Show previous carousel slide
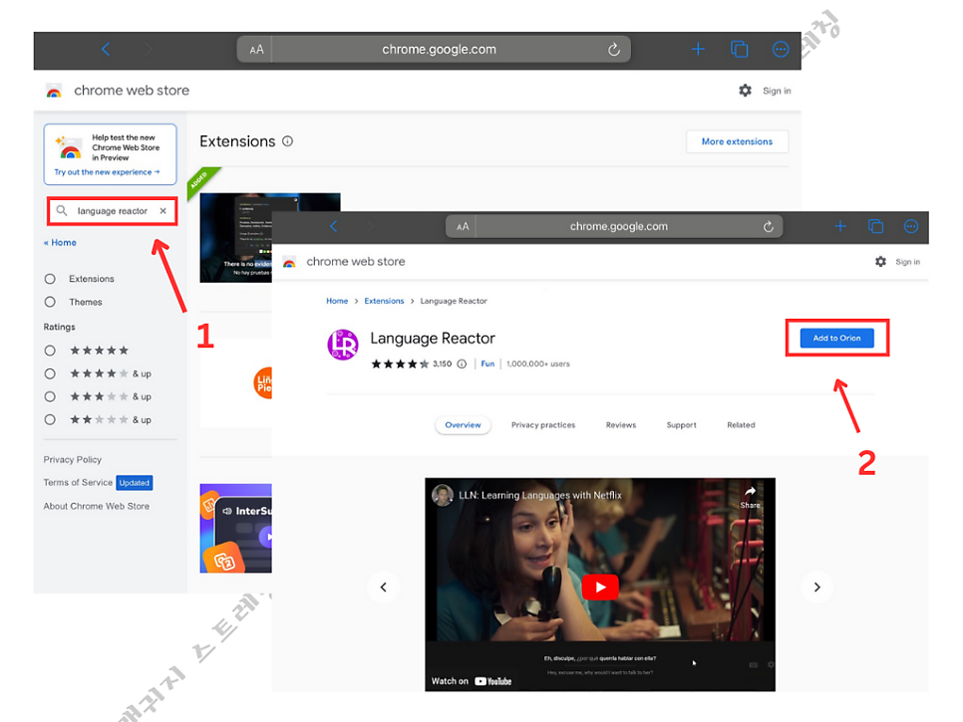This screenshot has width=963, height=722. click(x=383, y=587)
